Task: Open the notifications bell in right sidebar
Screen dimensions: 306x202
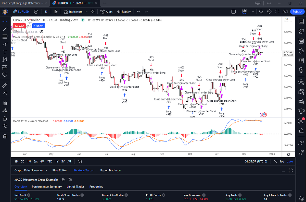Action: point(301,130)
